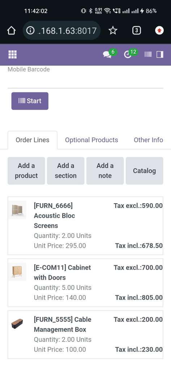Bookmark page with the star icon
The image size is (171, 381).
click(x=113, y=30)
